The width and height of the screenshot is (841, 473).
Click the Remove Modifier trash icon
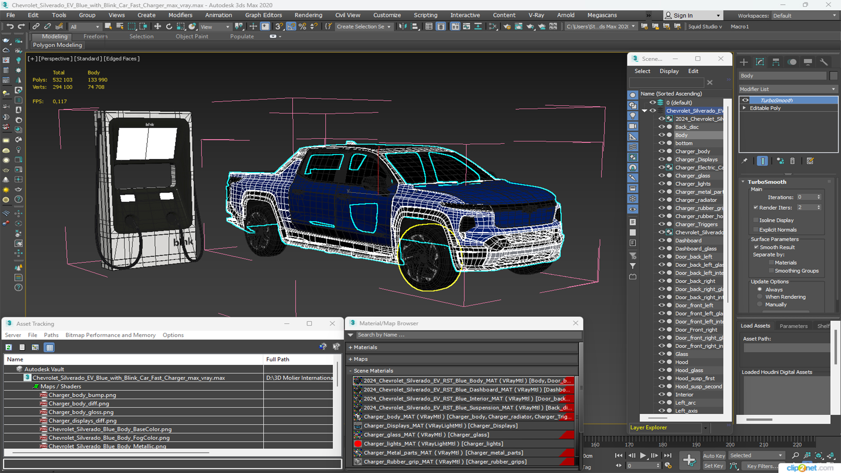pyautogui.click(x=792, y=161)
